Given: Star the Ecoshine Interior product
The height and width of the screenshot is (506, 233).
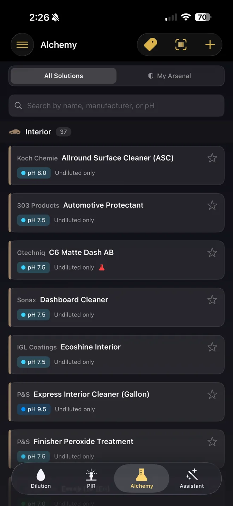Looking at the screenshot, I should 212,347.
